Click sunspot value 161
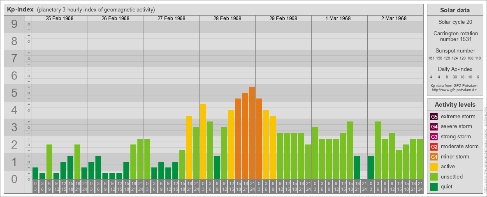The image size is (487, 197). [x=431, y=58]
